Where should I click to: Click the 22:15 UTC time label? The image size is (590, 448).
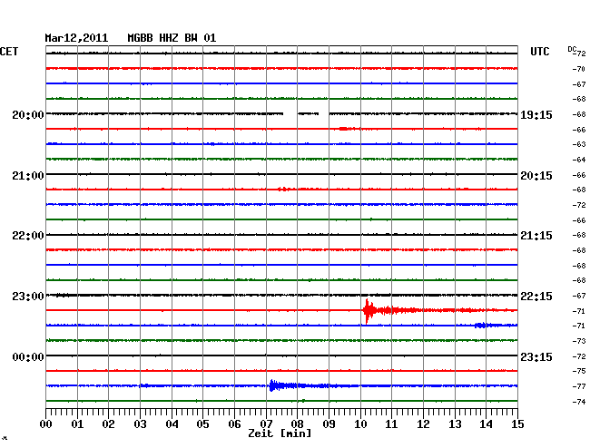coord(536,297)
